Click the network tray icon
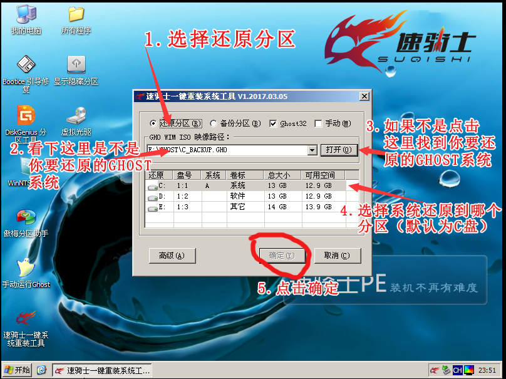The height and width of the screenshot is (379, 506). tap(447, 370)
